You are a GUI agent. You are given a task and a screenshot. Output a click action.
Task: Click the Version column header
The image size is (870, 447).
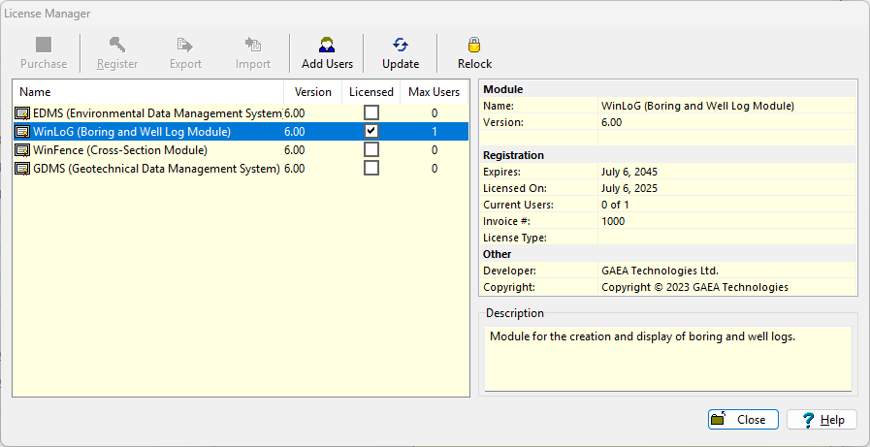pyautogui.click(x=313, y=92)
